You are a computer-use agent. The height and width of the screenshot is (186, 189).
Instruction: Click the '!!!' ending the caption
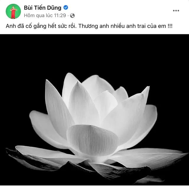coord(170,26)
